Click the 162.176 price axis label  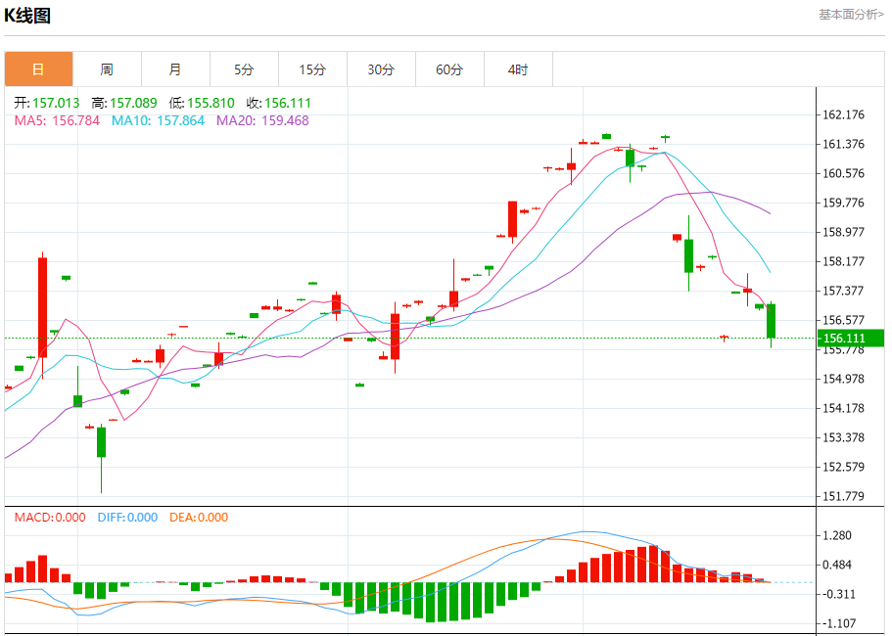pos(844,115)
